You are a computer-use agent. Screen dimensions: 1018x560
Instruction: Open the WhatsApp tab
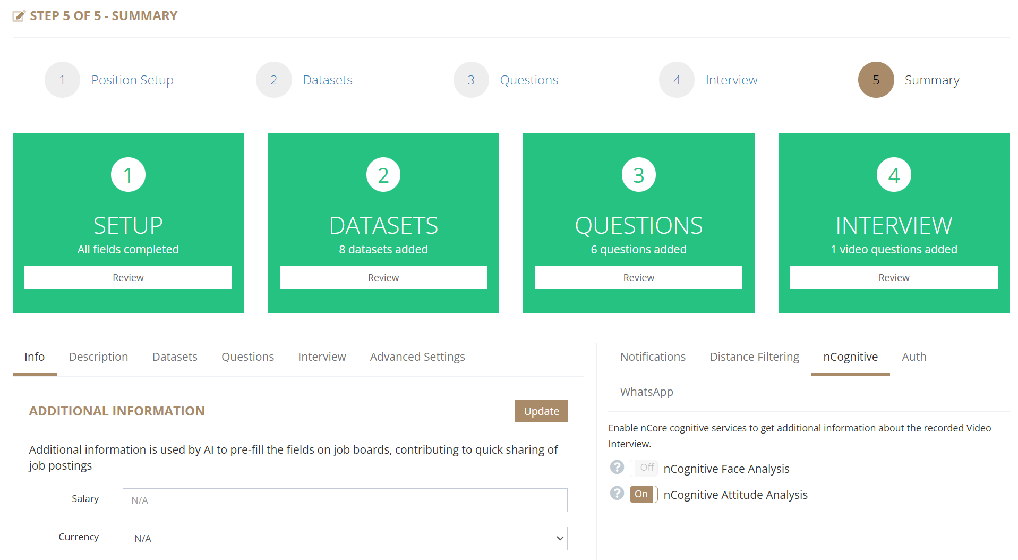[x=646, y=392]
